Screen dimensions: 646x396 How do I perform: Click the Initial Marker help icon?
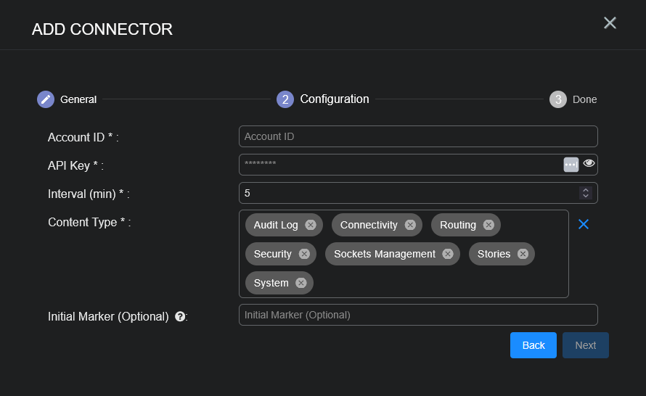coord(180,316)
